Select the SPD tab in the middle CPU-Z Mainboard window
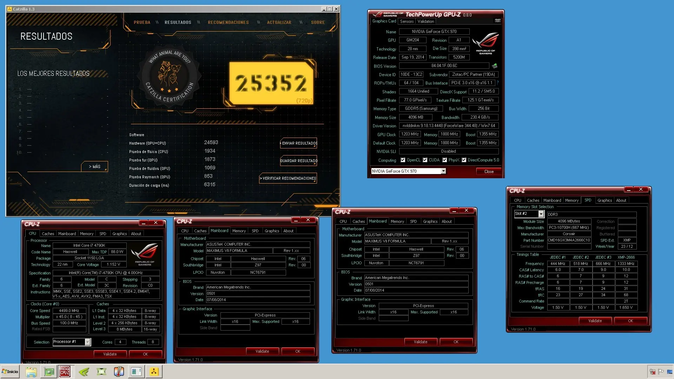The height and width of the screenshot is (379, 674). click(255, 231)
